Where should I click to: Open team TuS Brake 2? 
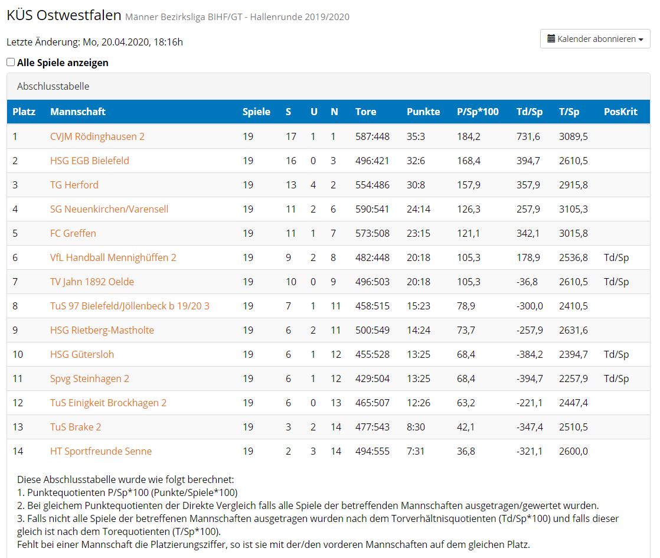76,427
